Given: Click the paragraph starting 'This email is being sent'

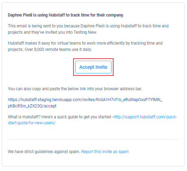Looking at the screenshot, I should pos(88,29).
